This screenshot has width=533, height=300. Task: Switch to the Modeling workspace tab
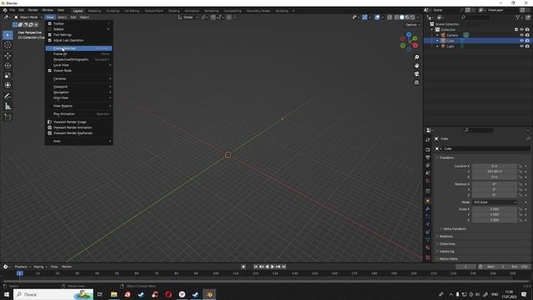coord(94,11)
